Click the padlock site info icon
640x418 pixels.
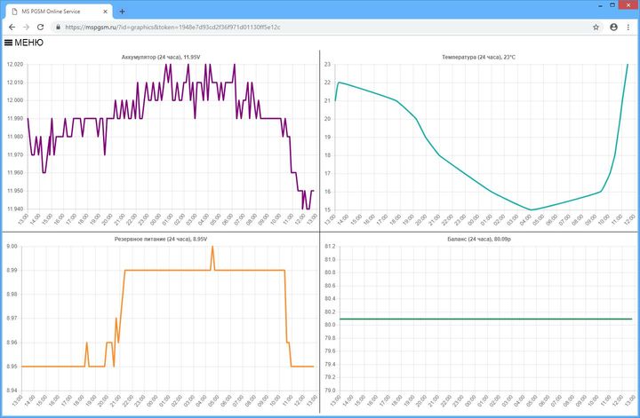[x=58, y=28]
